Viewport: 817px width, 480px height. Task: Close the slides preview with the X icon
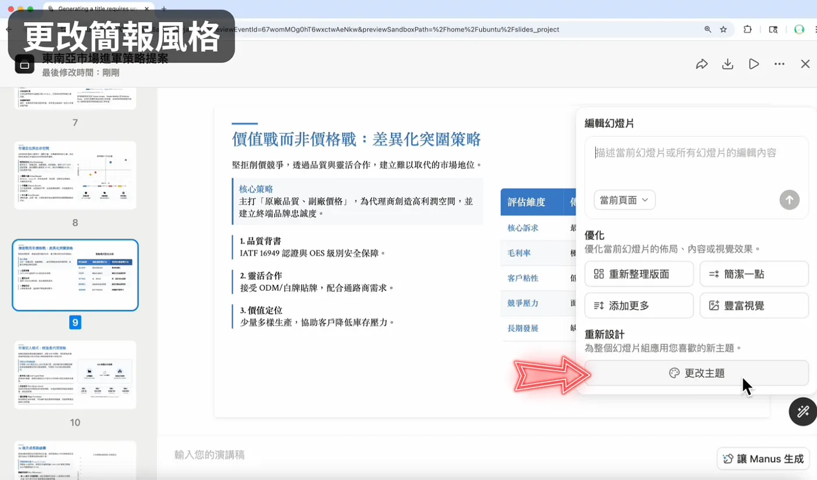tap(805, 64)
